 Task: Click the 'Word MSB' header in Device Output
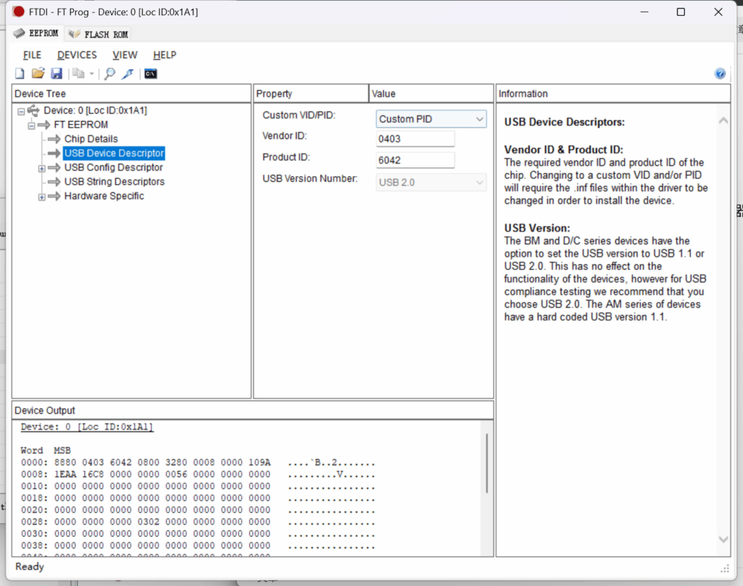pyautogui.click(x=46, y=450)
